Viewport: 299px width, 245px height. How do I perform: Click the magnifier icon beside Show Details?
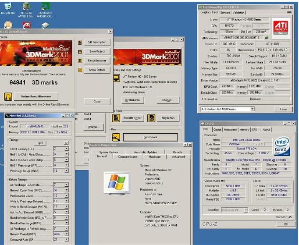point(80,70)
